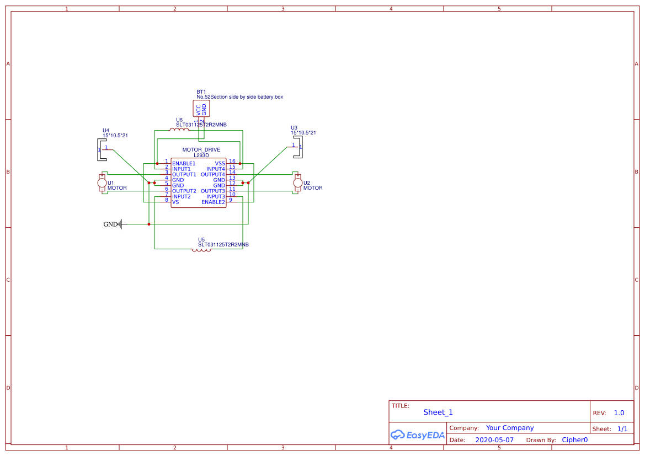Select the U1 MOTOR symbol
The image size is (645, 456).
coord(103,184)
